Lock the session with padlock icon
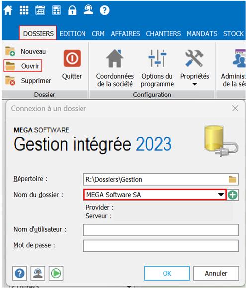 72,10
